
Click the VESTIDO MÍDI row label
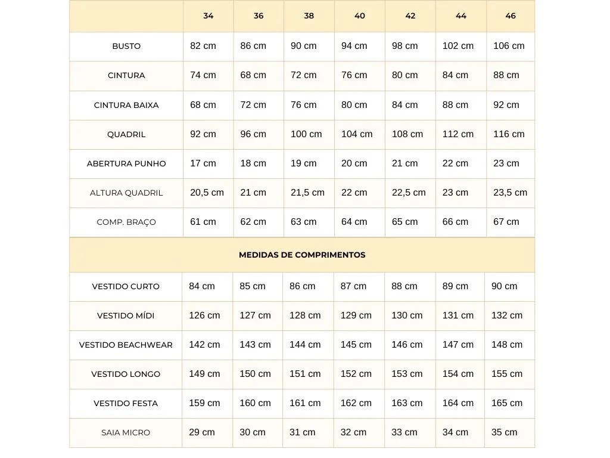[126, 316]
